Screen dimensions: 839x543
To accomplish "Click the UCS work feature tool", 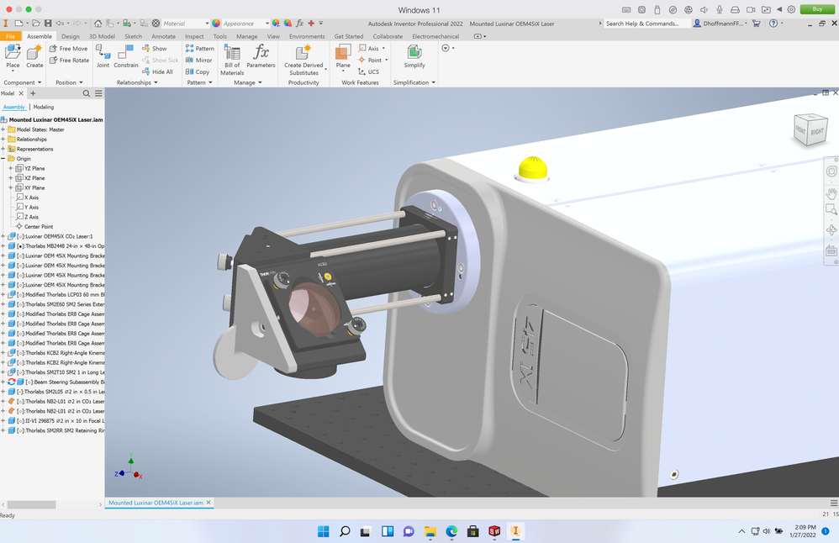I will [369, 71].
